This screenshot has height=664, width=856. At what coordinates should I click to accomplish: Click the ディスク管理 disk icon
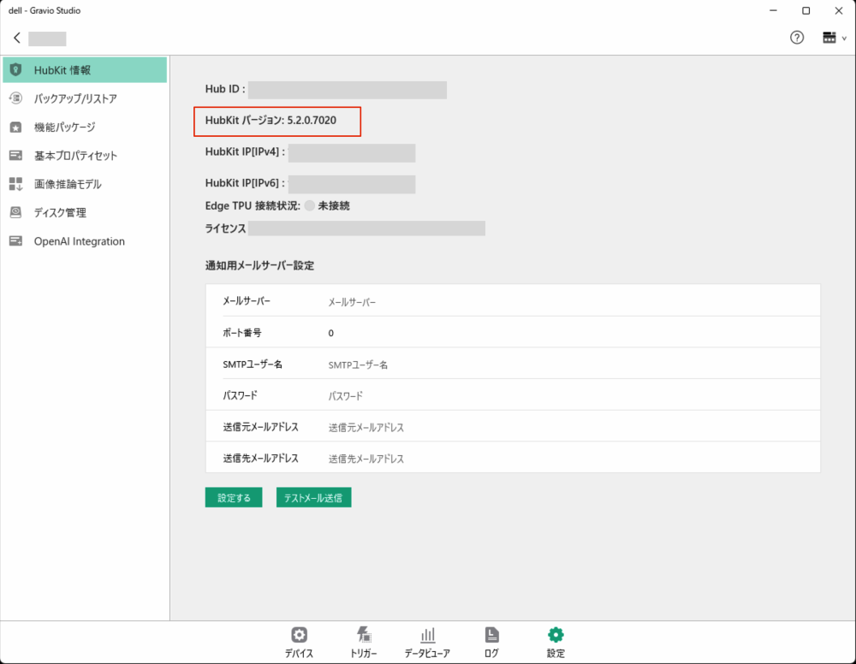tap(15, 212)
